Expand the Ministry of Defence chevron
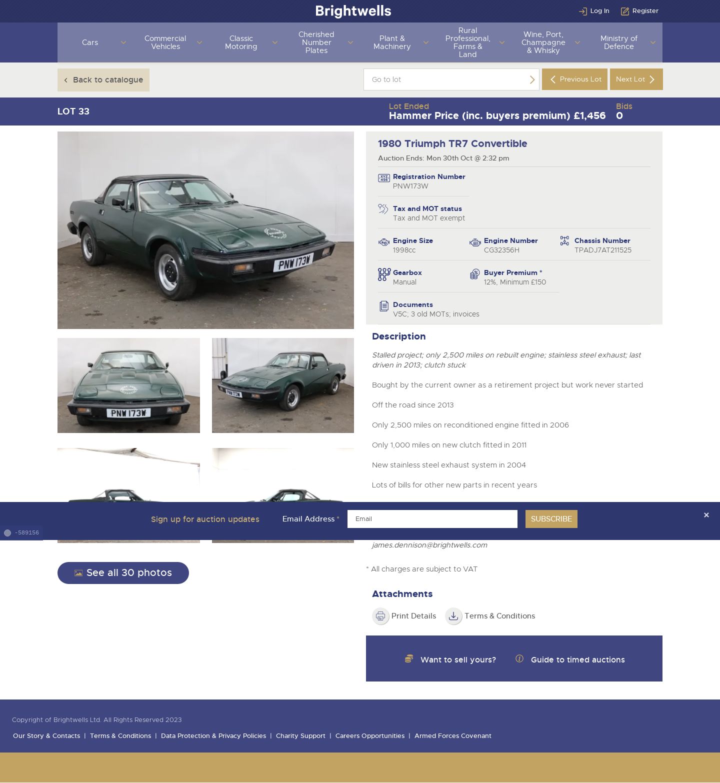 pos(652,42)
